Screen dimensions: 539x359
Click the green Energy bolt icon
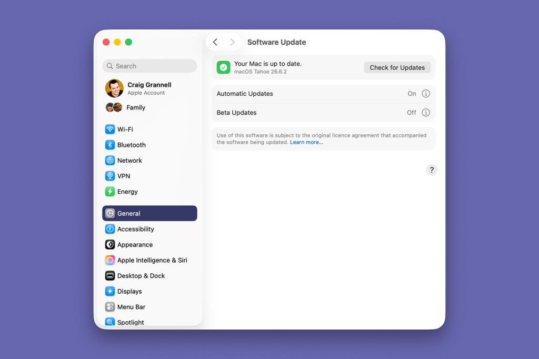coord(109,192)
